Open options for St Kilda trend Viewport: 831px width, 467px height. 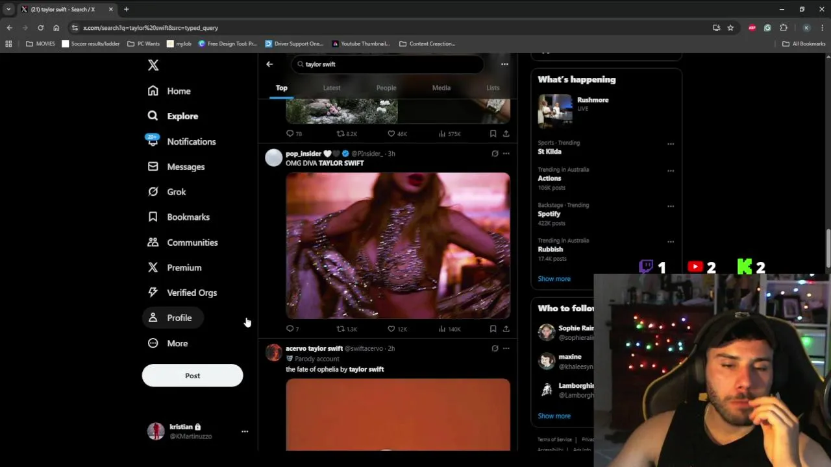point(671,144)
